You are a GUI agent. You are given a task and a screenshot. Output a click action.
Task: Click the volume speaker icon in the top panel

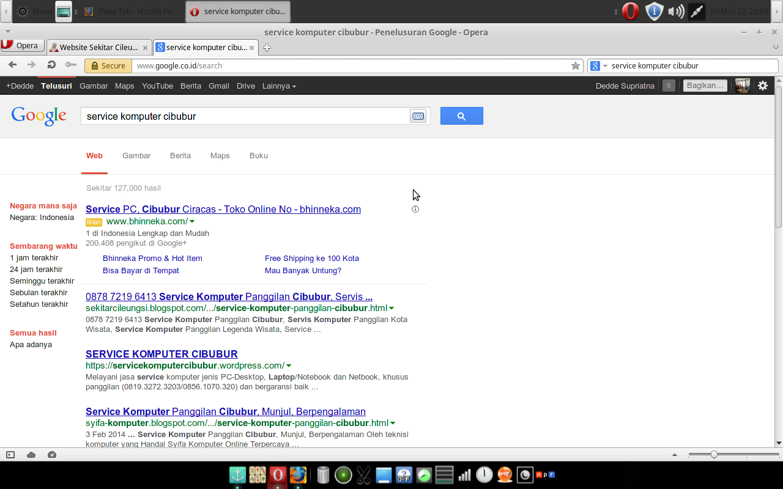(x=675, y=11)
